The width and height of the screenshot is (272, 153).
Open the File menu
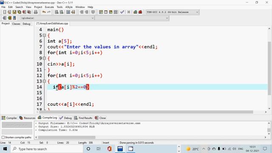pyautogui.click(x=3, y=7)
